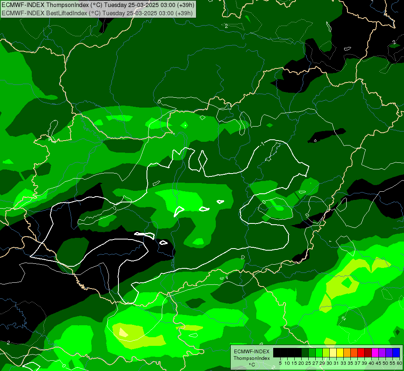
Task: Click the ThompsonIndex label in the legend
Action: [252, 358]
